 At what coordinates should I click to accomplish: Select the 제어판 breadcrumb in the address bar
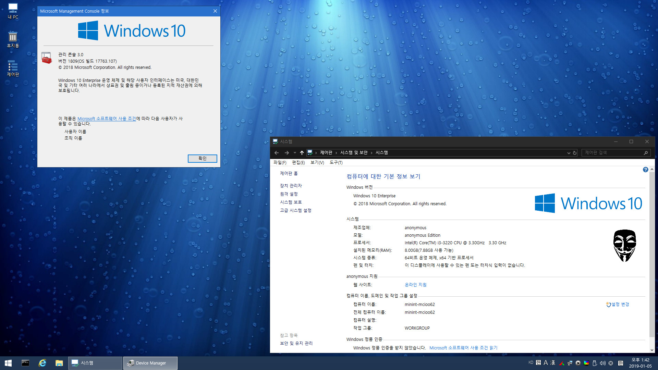coord(326,152)
